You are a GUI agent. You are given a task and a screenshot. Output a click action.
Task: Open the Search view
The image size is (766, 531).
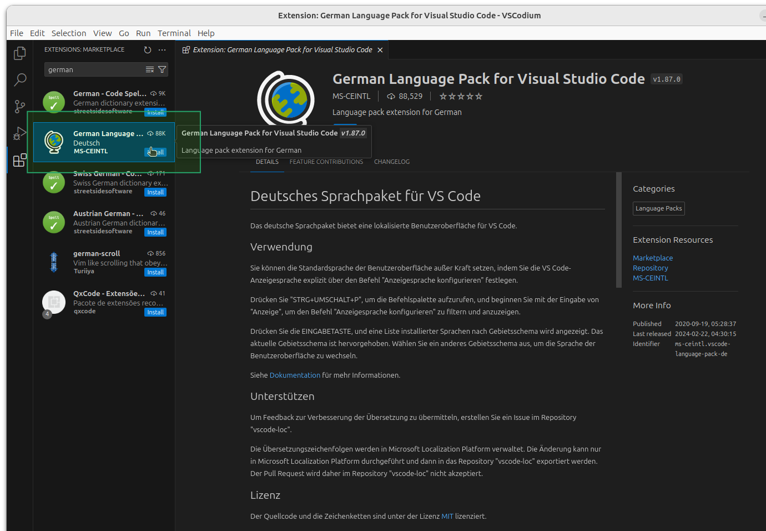pyautogui.click(x=19, y=79)
